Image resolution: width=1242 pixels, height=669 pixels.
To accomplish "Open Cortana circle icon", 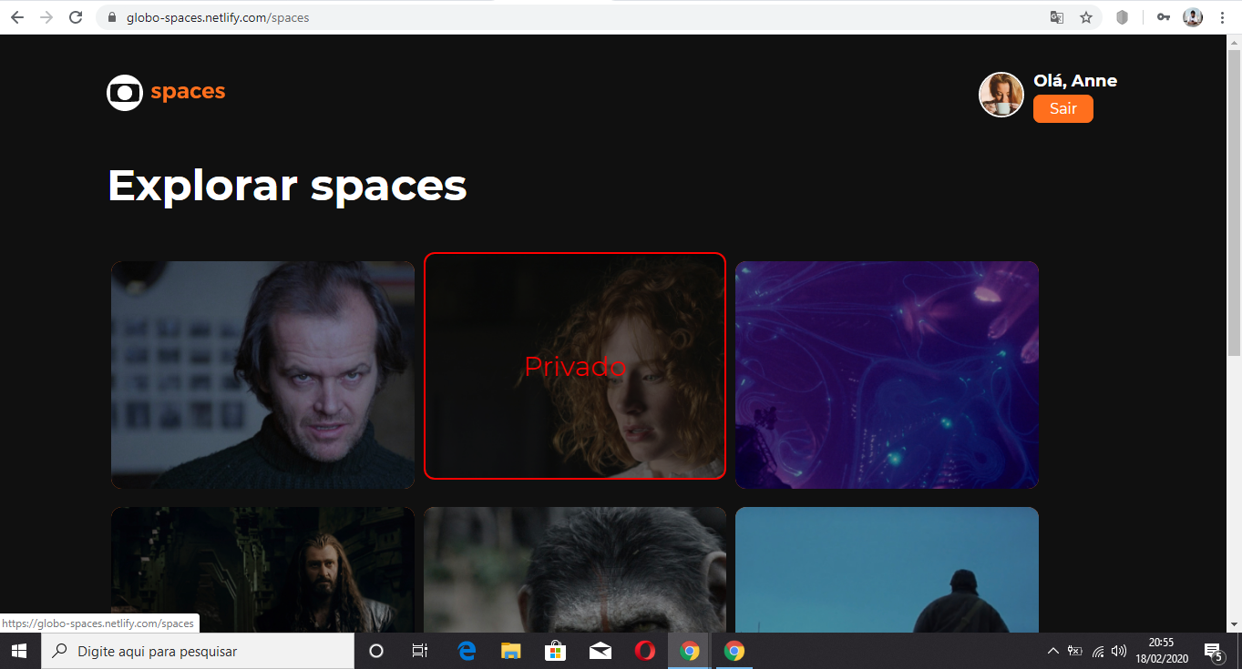I will (375, 651).
